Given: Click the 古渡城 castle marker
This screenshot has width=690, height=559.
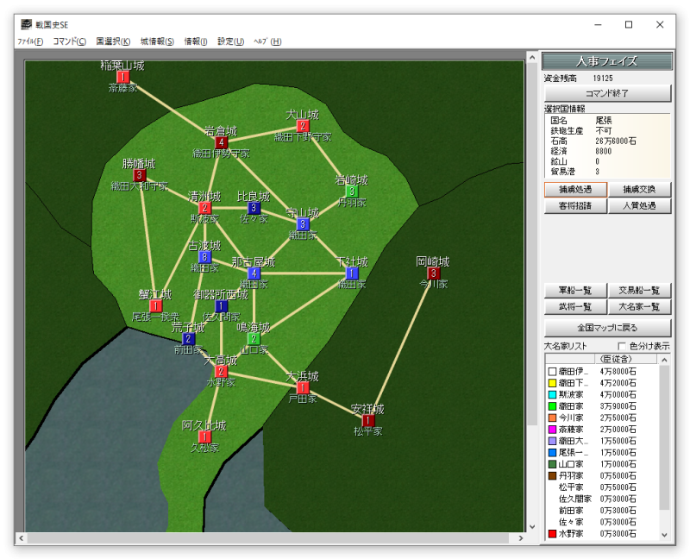Looking at the screenshot, I should tap(204, 257).
